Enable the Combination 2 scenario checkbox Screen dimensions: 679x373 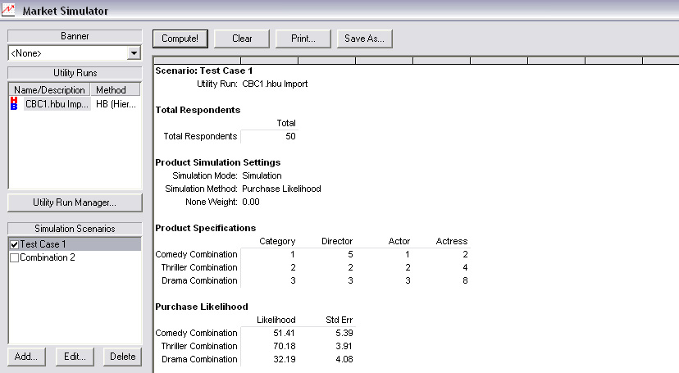tap(14, 258)
